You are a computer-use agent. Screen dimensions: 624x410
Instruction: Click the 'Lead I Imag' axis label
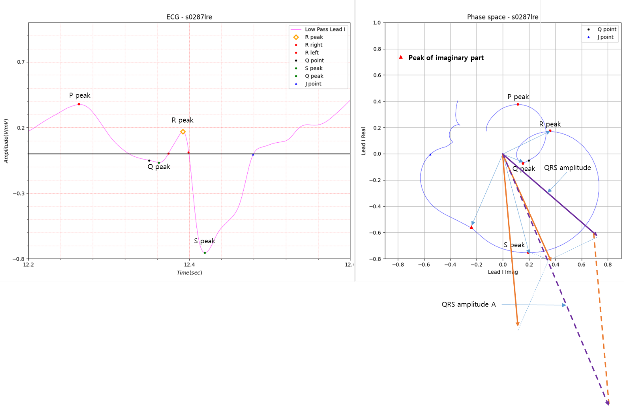pyautogui.click(x=503, y=272)
